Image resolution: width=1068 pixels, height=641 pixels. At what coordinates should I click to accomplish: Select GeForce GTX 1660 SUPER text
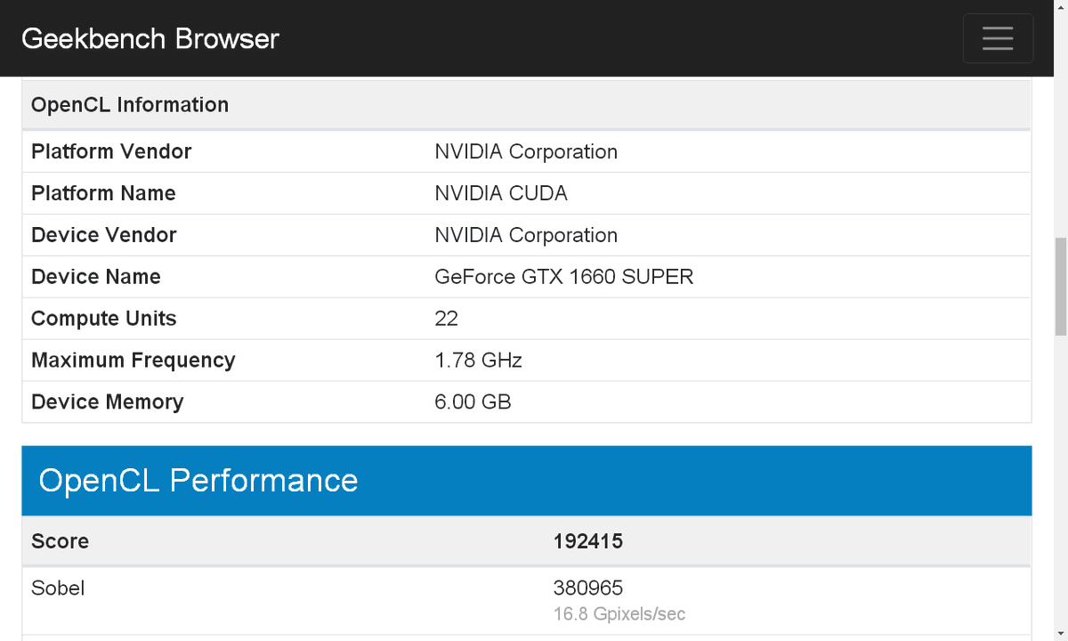coord(564,277)
